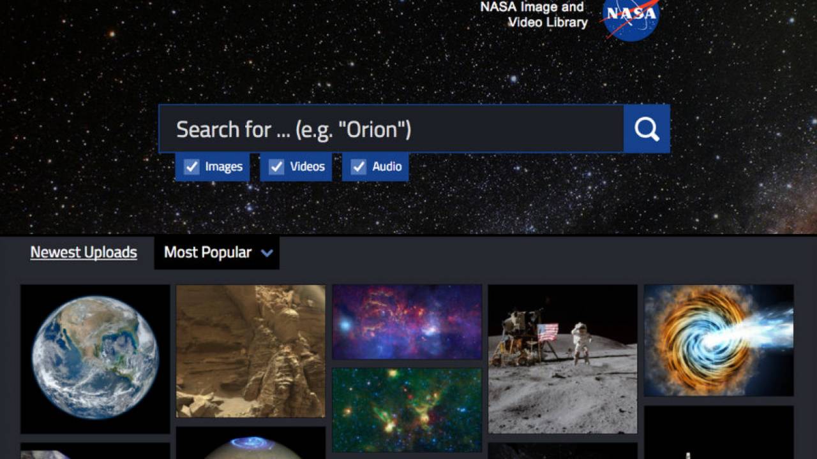Switch to the Newest Uploads tab

click(84, 252)
